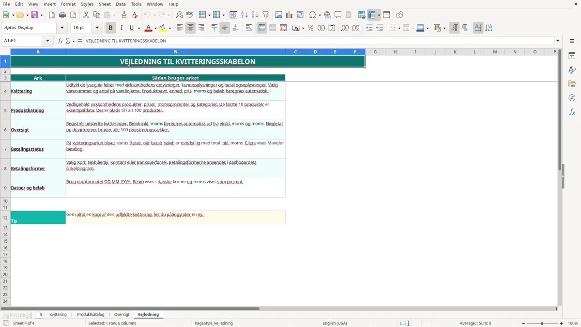Open the sidebar Gallery icon

[572, 84]
